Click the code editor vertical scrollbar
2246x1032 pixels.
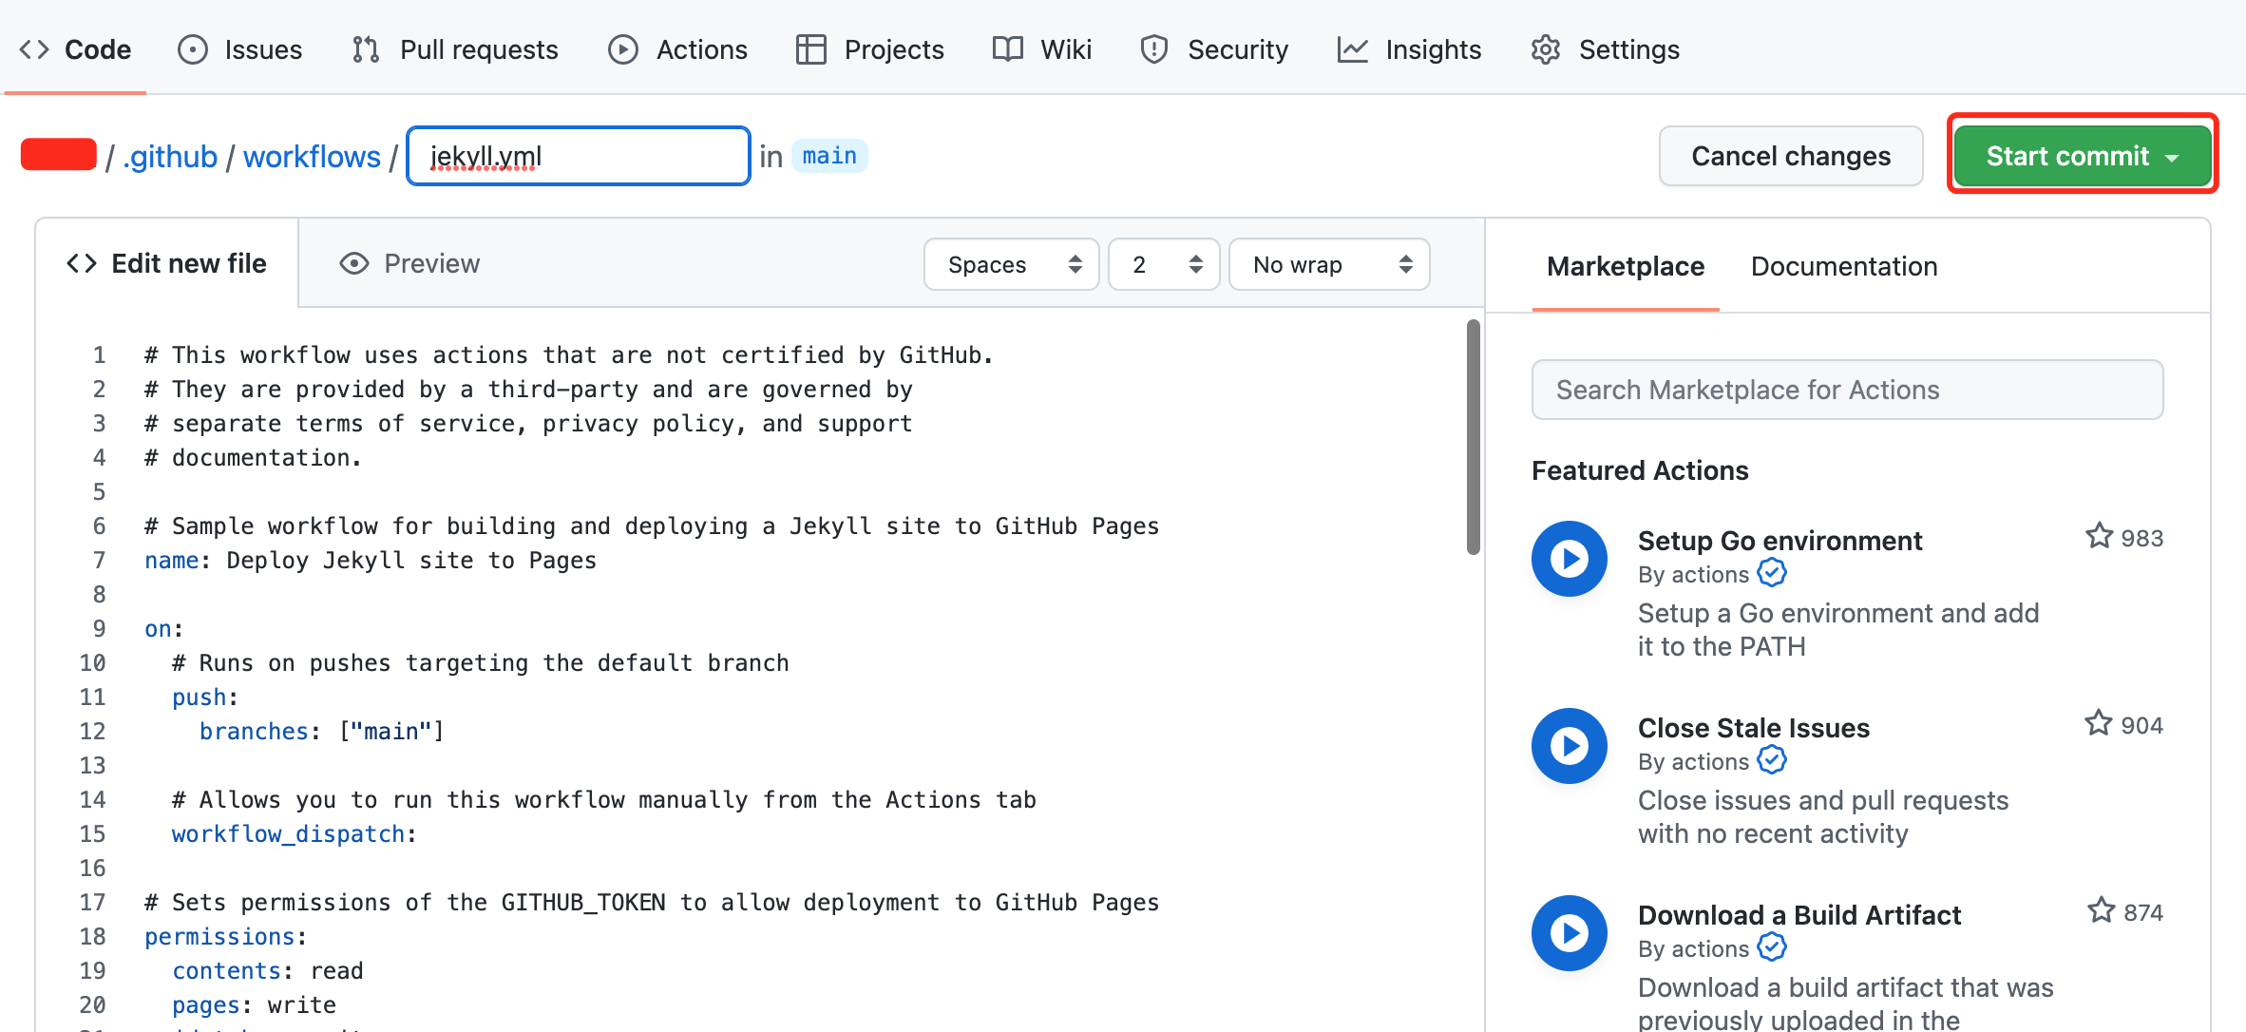coord(1473,437)
